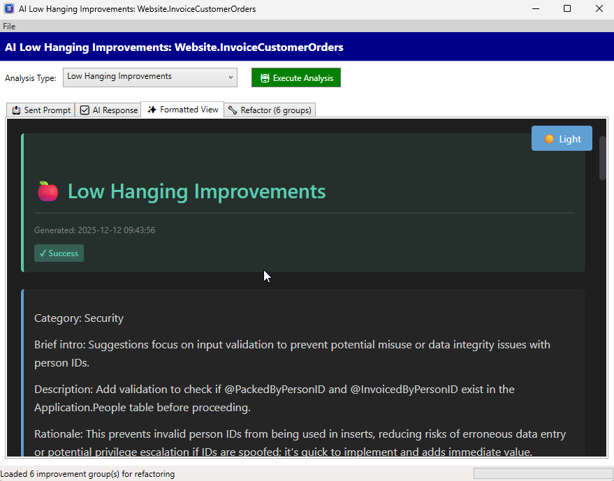Click the apple icon beside the heading

47,191
